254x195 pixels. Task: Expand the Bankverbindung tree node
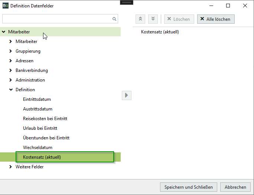11,70
